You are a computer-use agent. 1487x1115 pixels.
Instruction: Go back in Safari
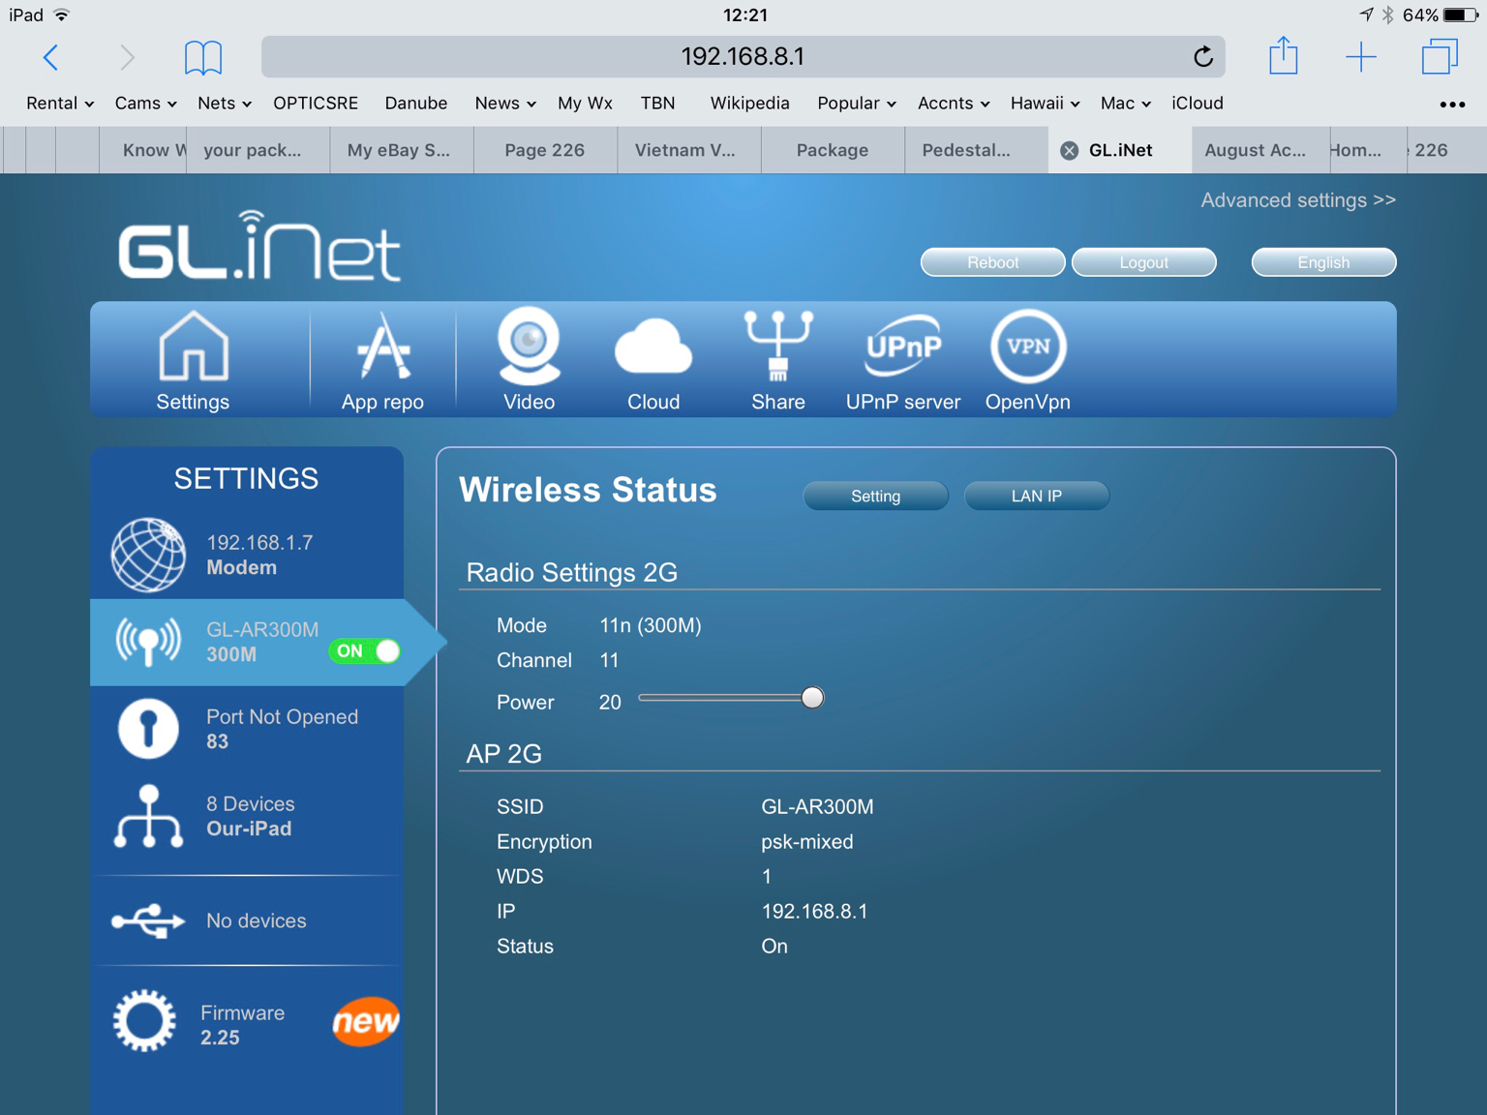[x=51, y=57]
